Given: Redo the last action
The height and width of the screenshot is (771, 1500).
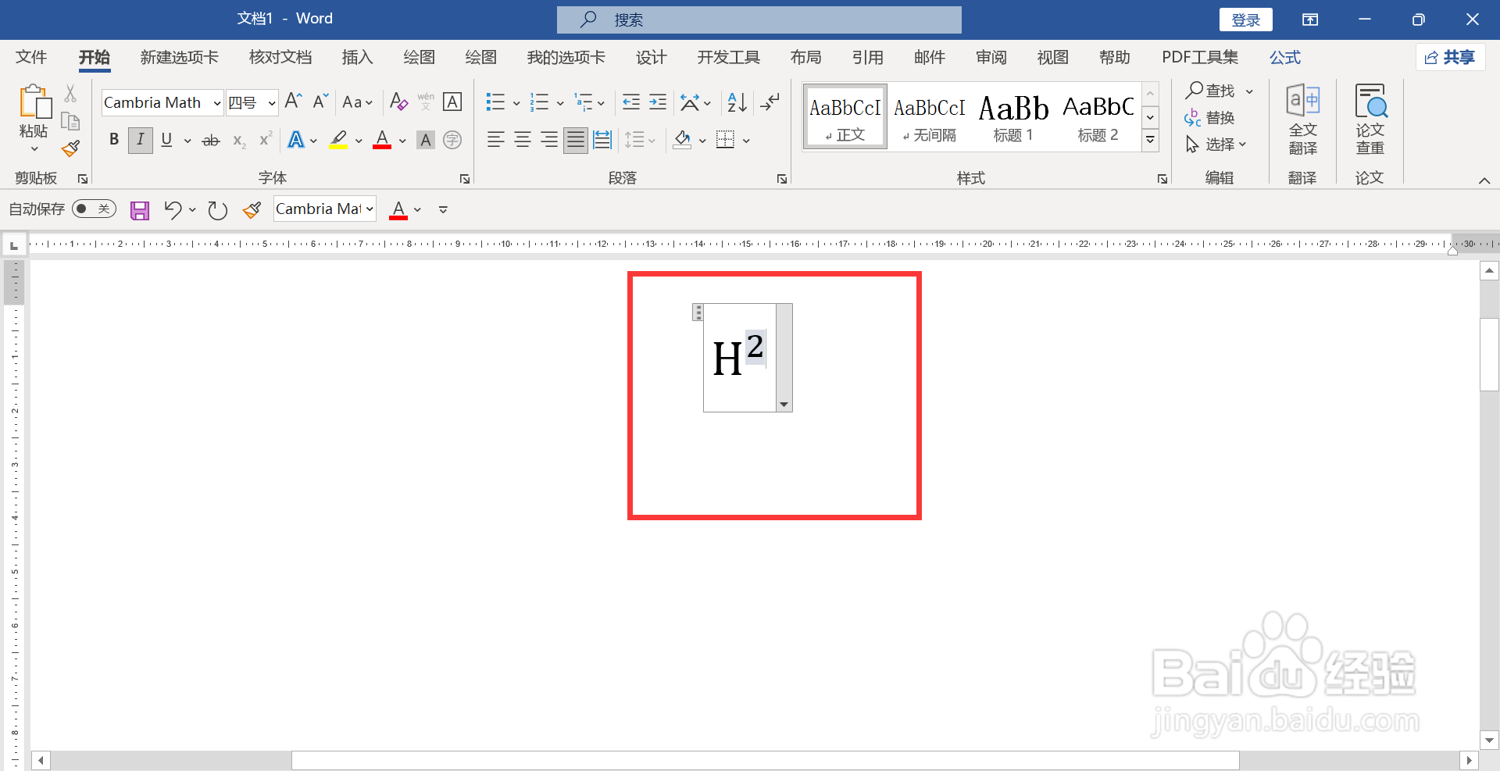Looking at the screenshot, I should [217, 209].
